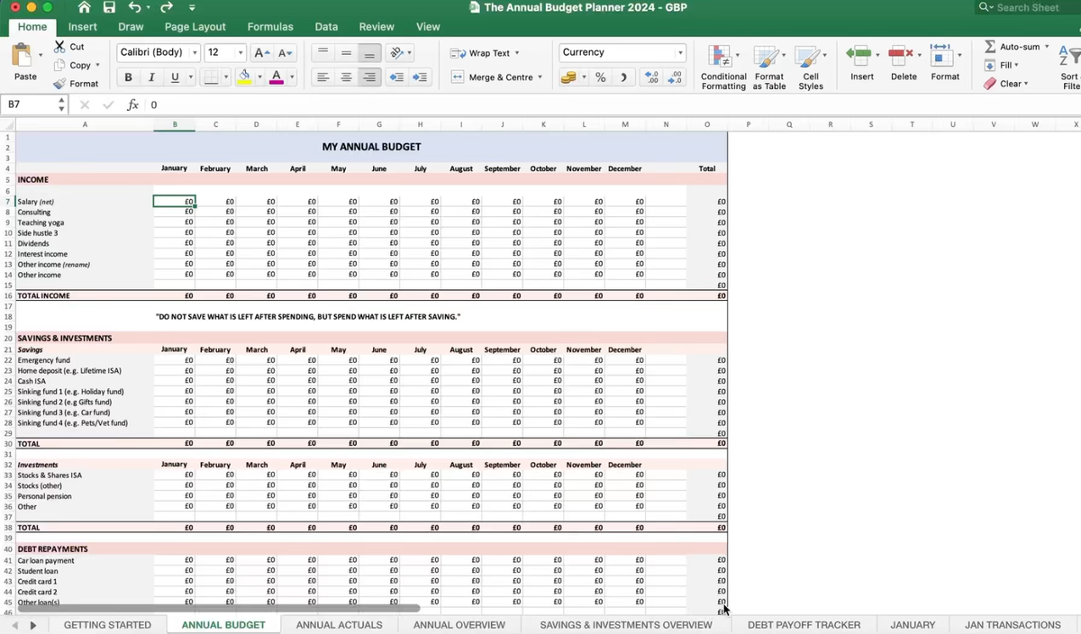
Task: Activate the Format painter brush
Action: point(59,84)
